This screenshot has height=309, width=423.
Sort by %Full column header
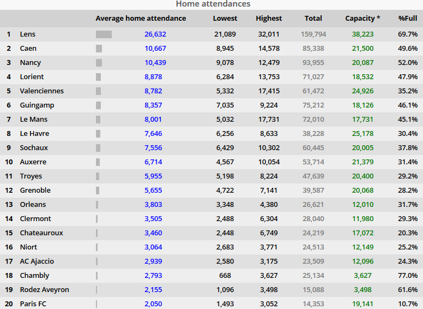click(x=408, y=19)
